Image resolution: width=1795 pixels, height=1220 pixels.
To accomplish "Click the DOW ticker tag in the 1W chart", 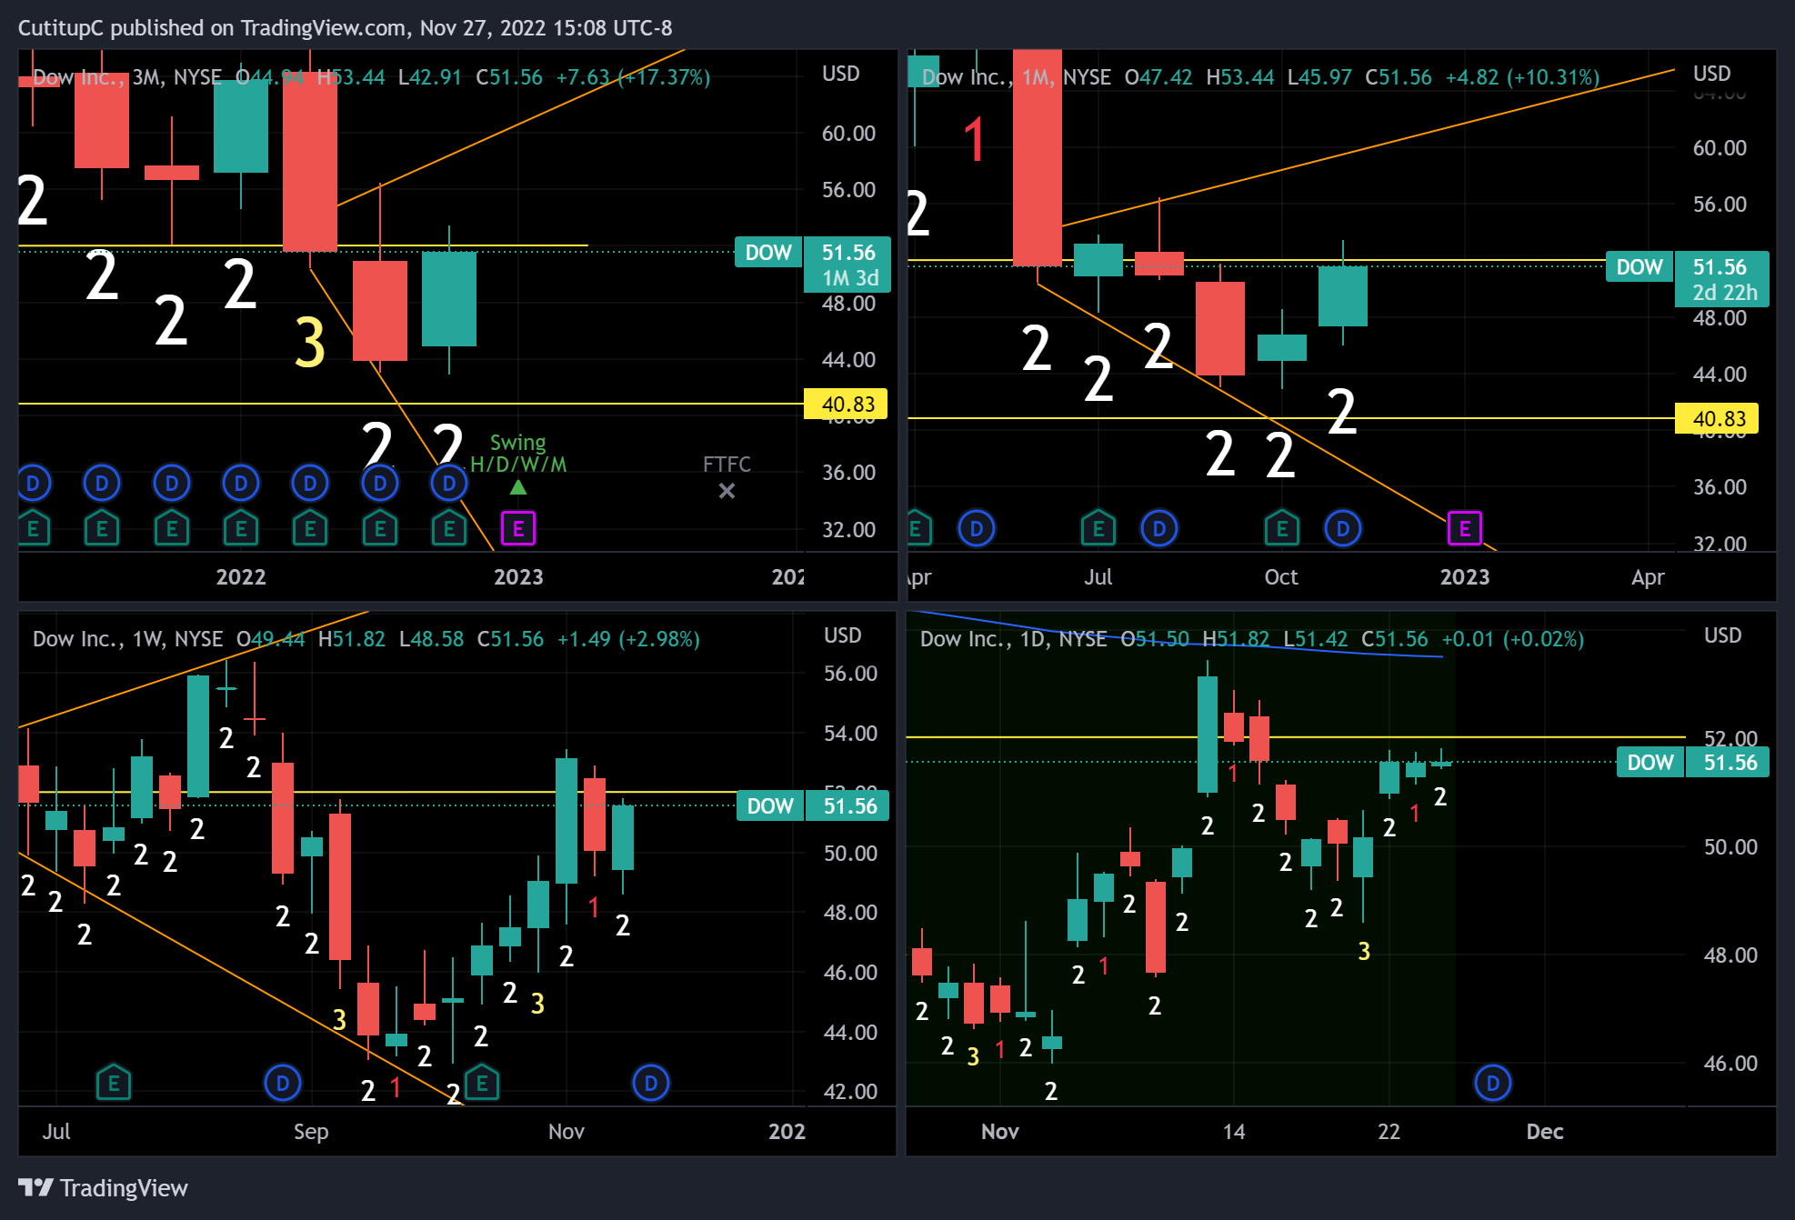I will (770, 806).
